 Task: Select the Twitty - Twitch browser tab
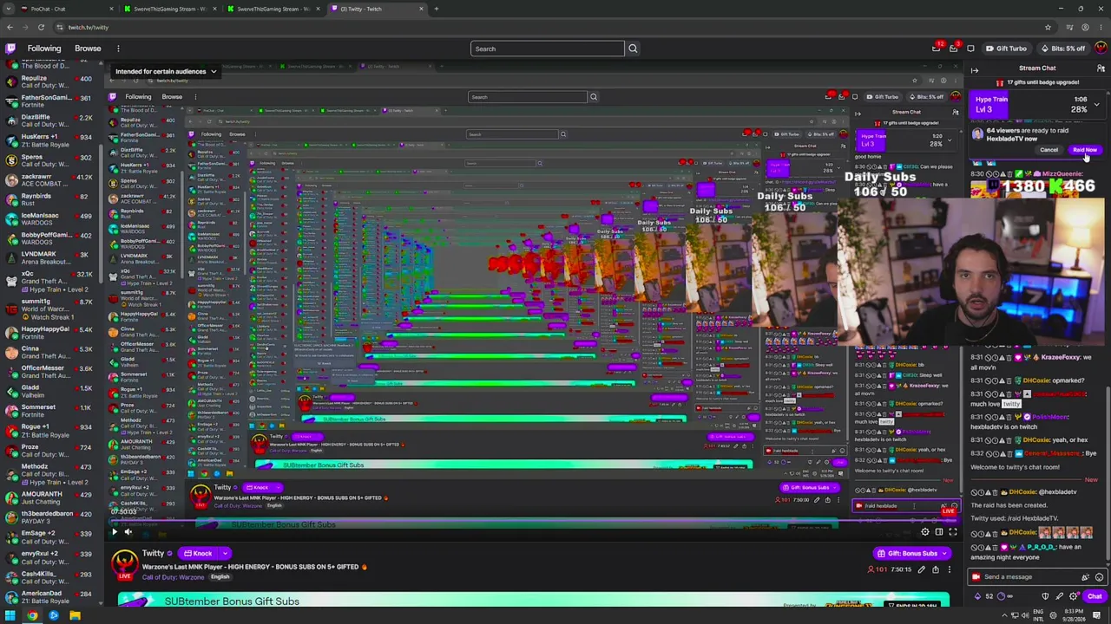(378, 9)
